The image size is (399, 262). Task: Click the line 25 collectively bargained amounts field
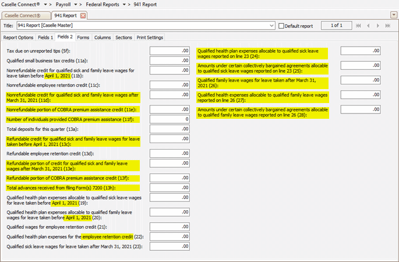[x=361, y=65]
